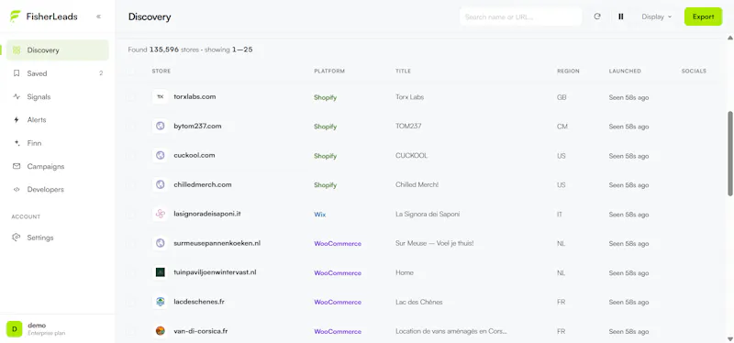Image resolution: width=734 pixels, height=343 pixels.
Task: Open the bytom237.com store link
Action: [197, 127]
